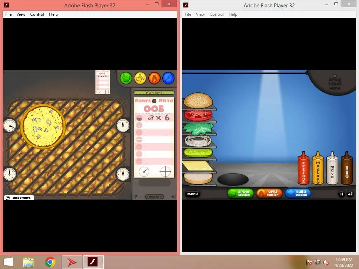Select the Mayo bottle
Screen dimensions: 359x269
tap(332, 168)
